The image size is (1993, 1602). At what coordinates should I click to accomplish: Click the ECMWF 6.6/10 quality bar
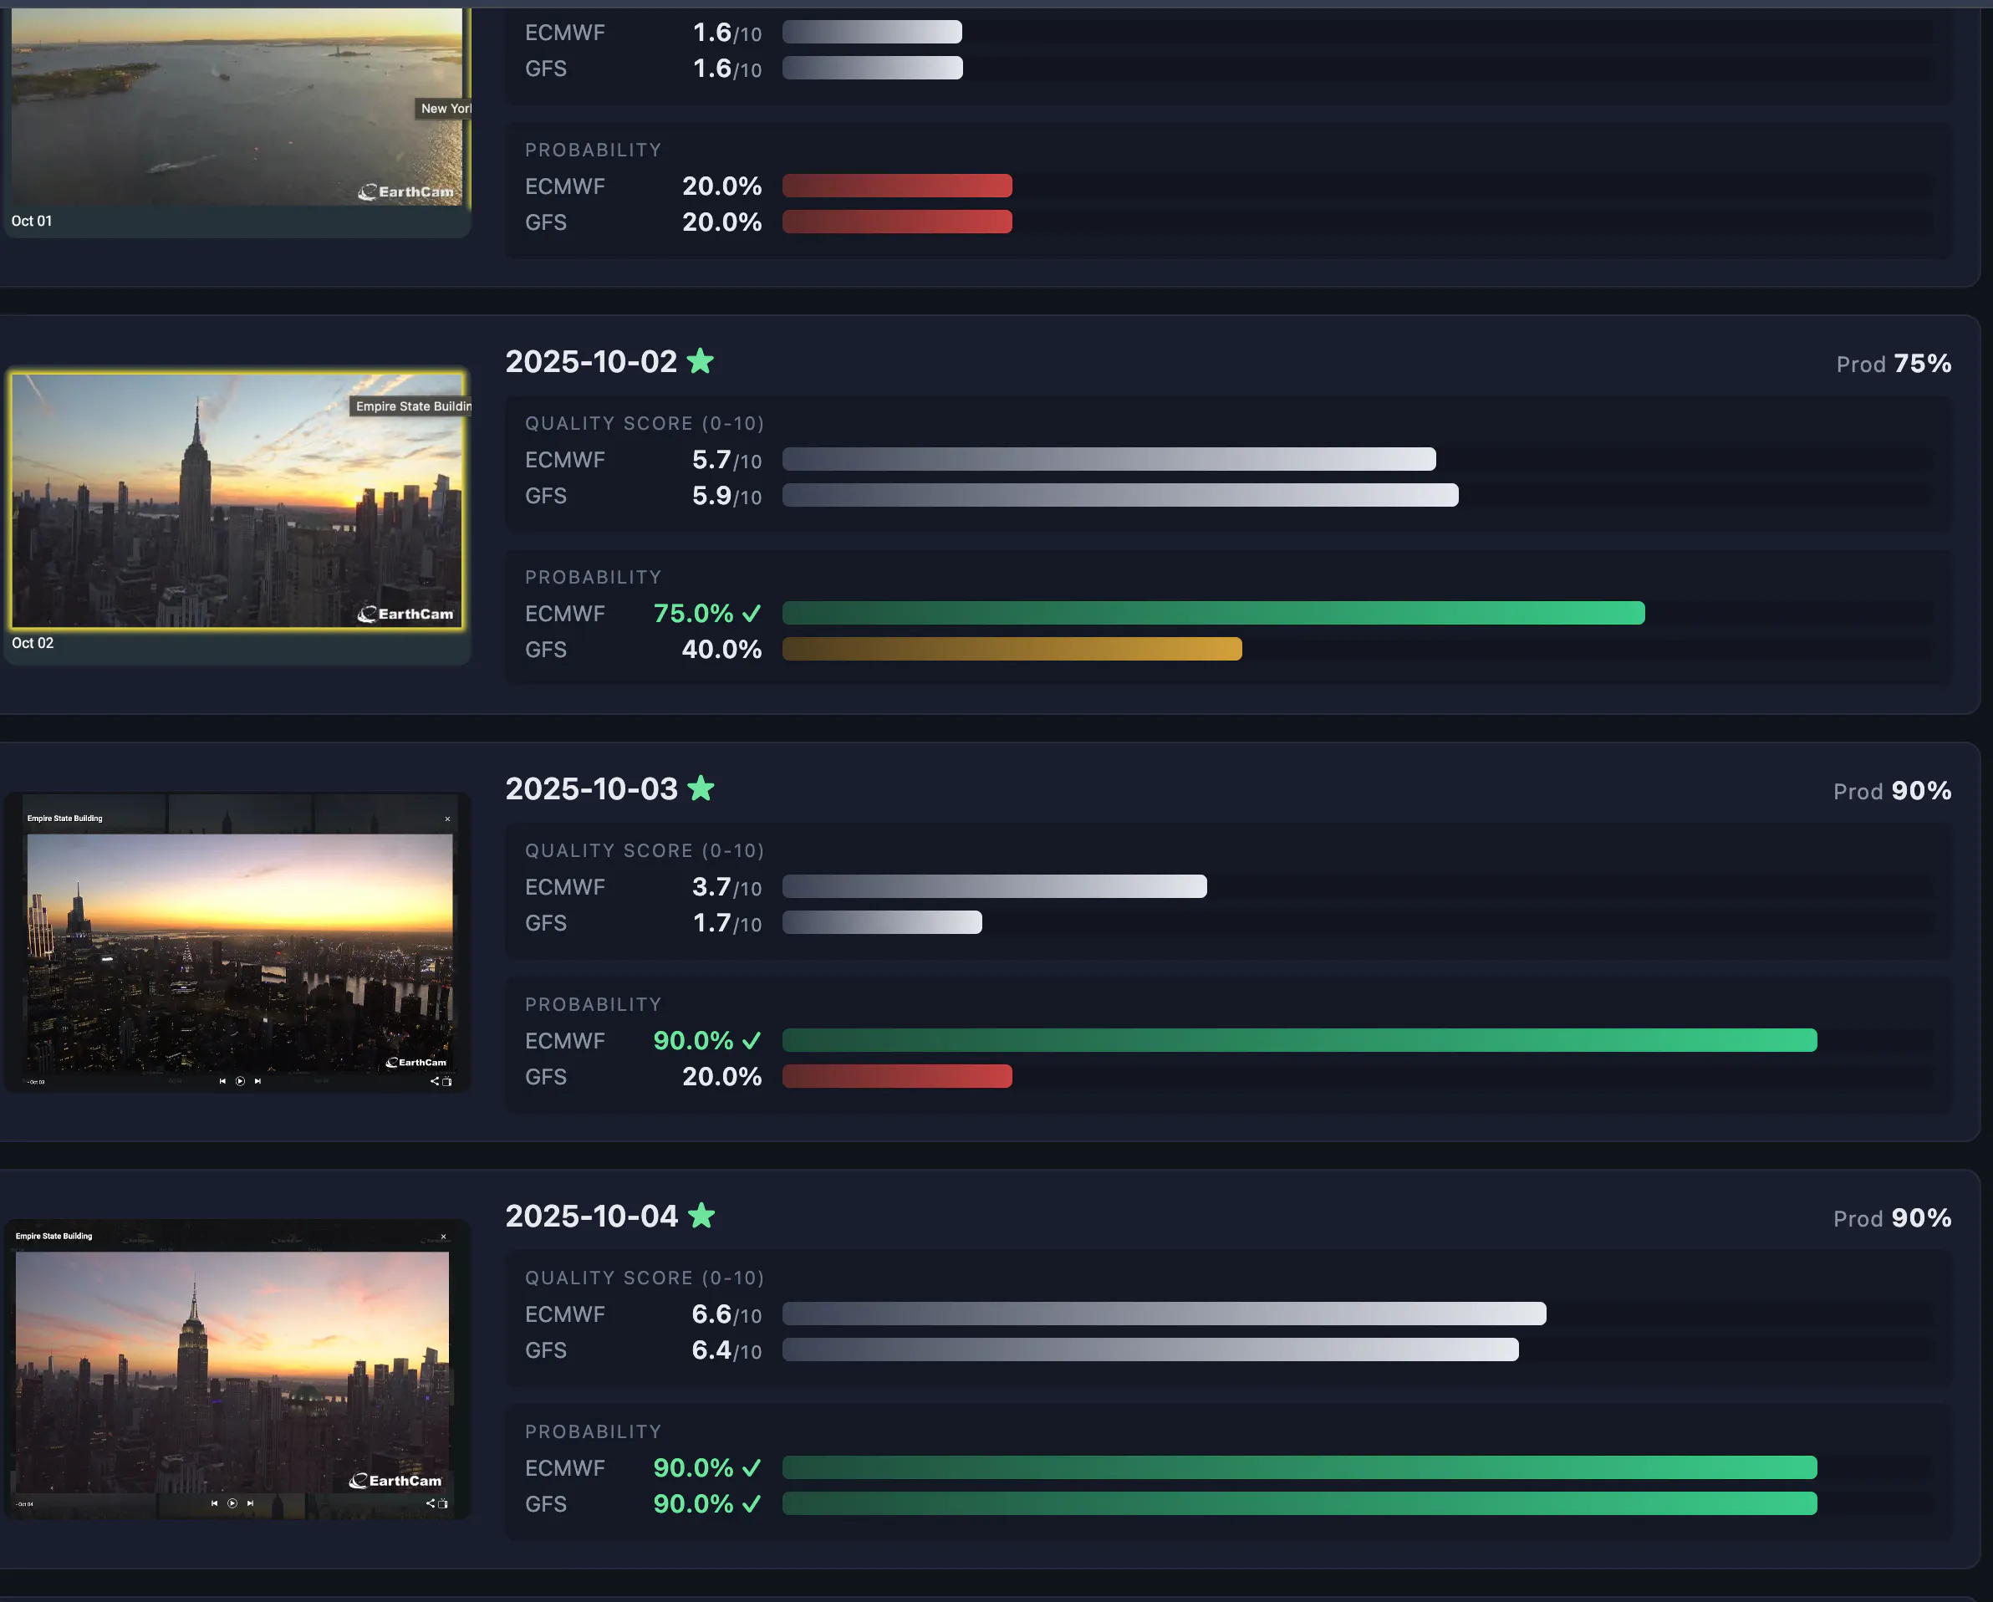[x=1164, y=1313]
